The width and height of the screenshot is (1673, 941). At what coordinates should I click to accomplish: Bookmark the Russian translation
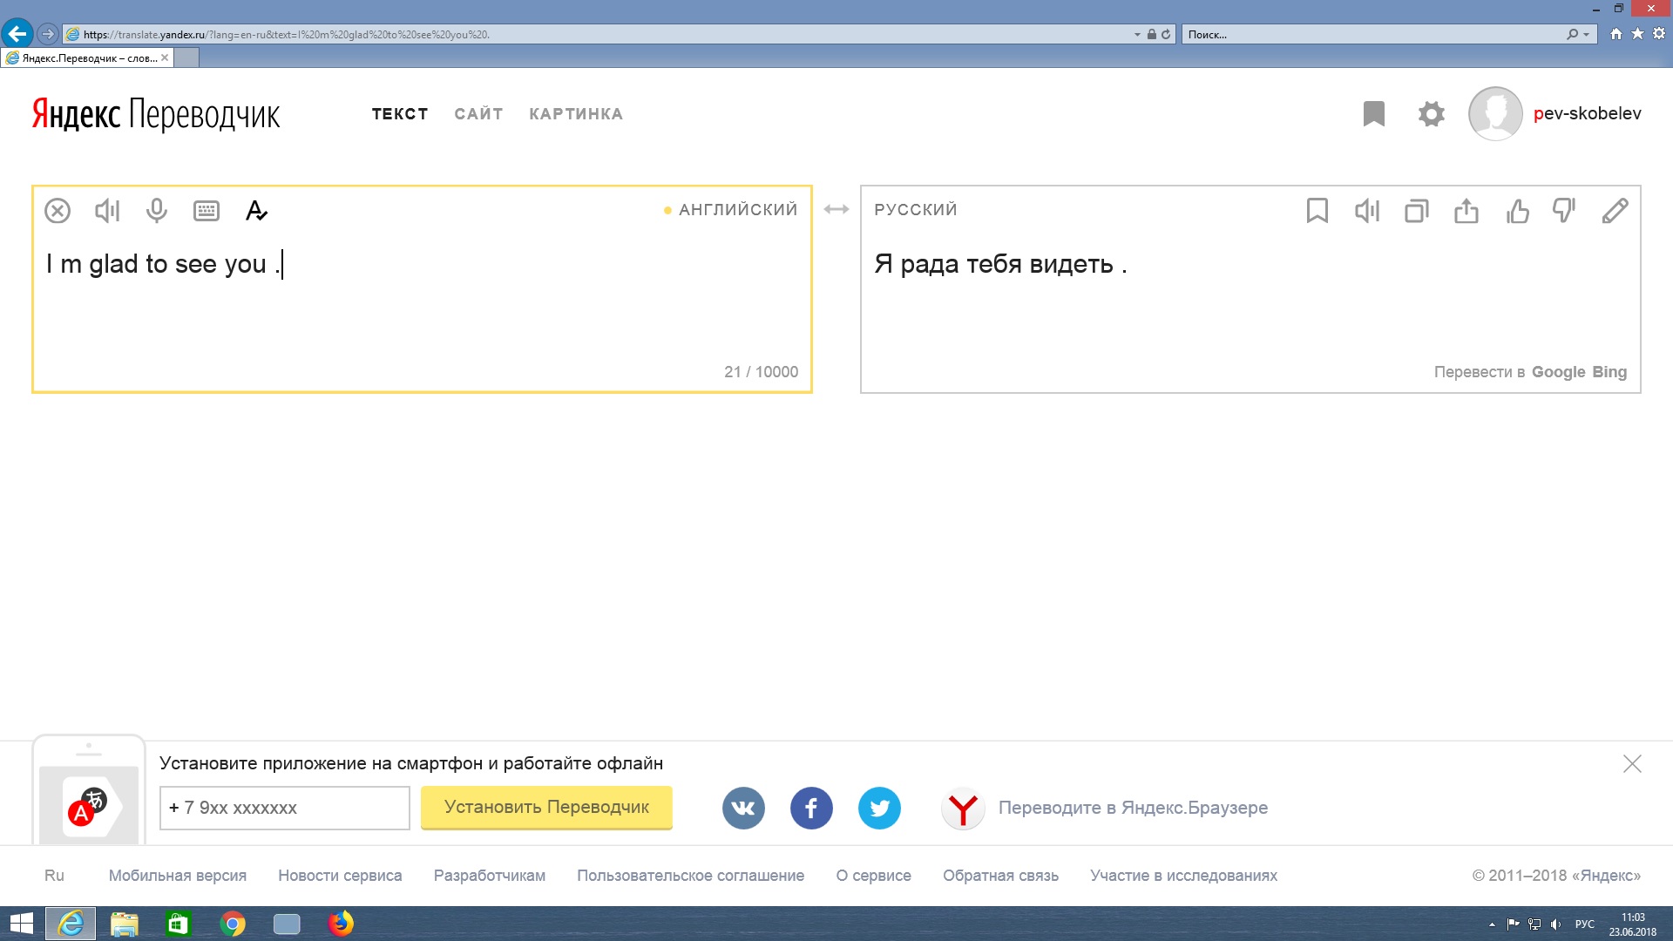point(1317,211)
